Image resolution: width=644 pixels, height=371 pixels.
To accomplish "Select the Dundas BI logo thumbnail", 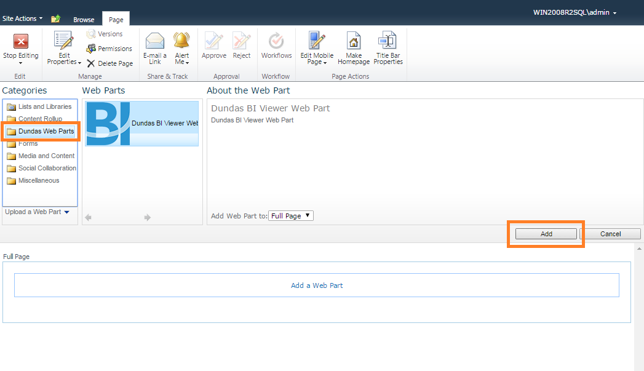I will coord(108,124).
